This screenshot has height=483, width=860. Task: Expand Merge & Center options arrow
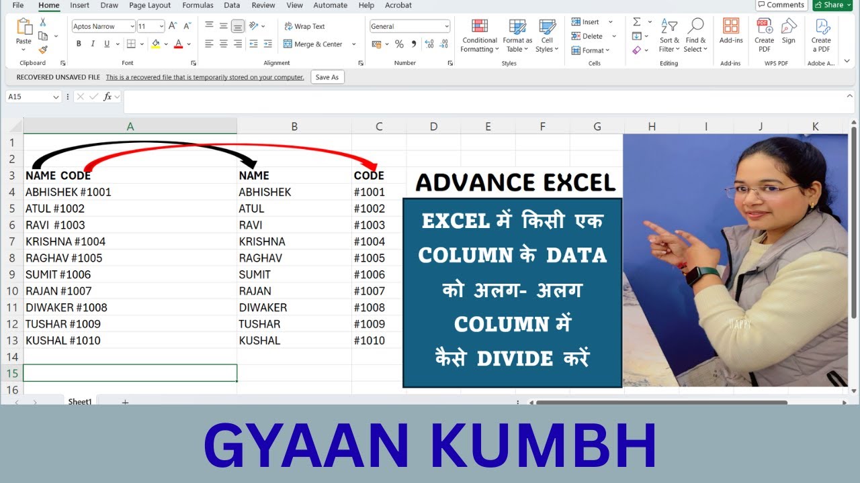(x=355, y=44)
